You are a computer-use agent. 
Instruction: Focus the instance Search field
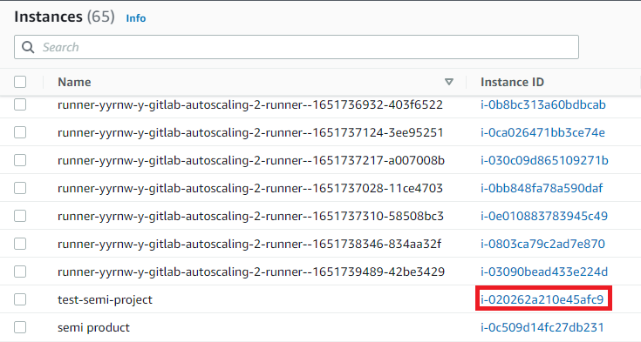coord(297,47)
